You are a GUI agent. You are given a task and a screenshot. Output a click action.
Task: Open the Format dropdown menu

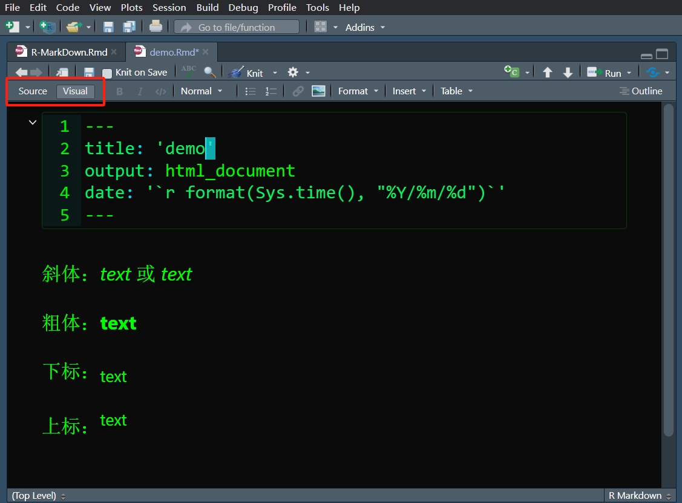[x=358, y=91]
